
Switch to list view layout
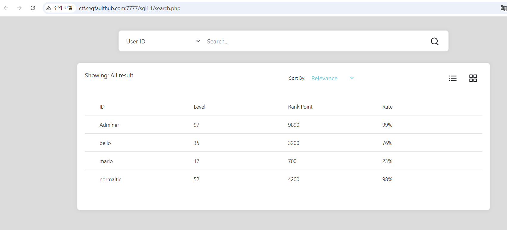tap(453, 78)
